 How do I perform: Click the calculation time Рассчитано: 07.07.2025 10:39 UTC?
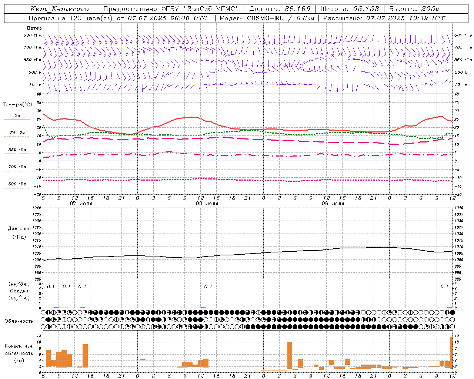pyautogui.click(x=384, y=18)
